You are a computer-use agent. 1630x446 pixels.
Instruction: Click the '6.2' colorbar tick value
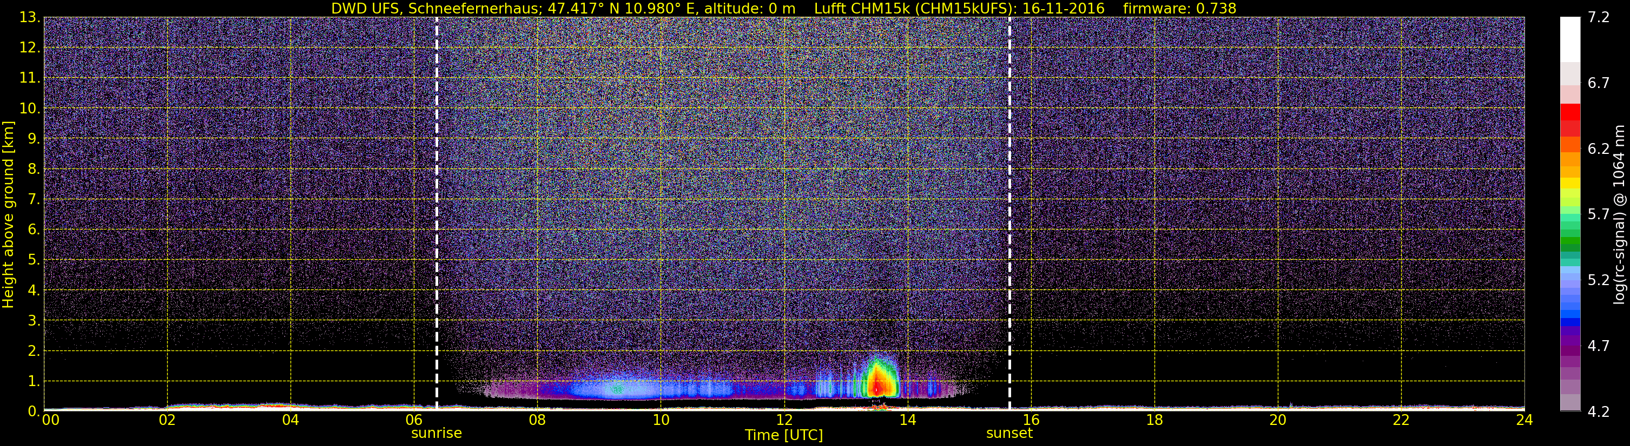click(1599, 149)
